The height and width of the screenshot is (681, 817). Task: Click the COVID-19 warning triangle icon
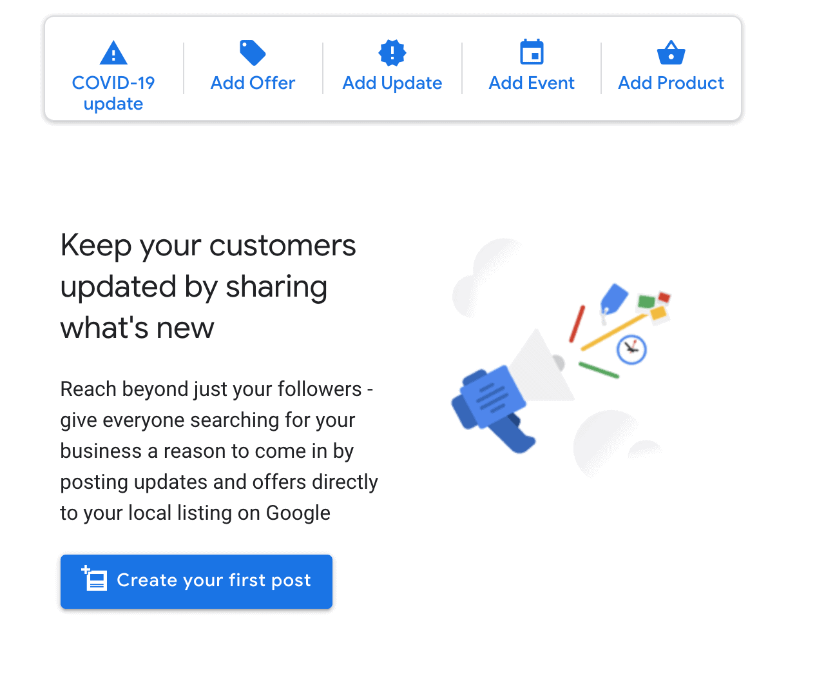click(x=113, y=53)
